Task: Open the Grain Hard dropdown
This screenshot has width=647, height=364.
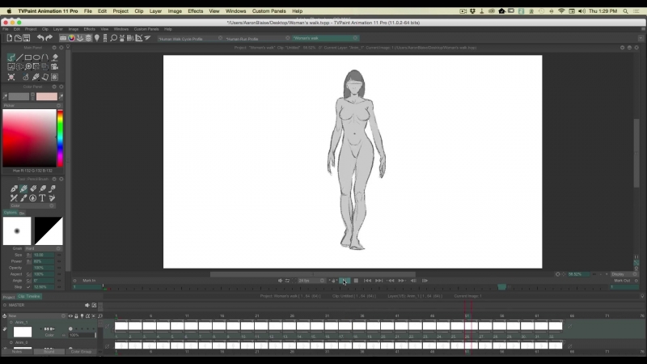Action: click(x=43, y=248)
